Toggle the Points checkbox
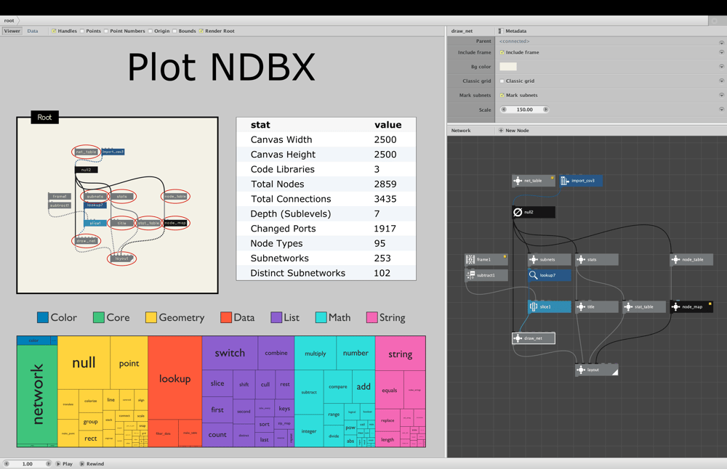The width and height of the screenshot is (727, 469). [82, 31]
